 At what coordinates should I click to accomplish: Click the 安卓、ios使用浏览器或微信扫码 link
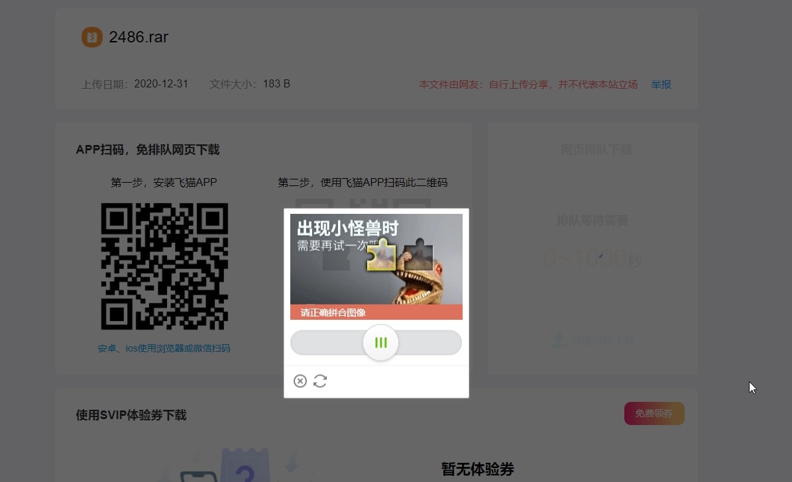(164, 348)
